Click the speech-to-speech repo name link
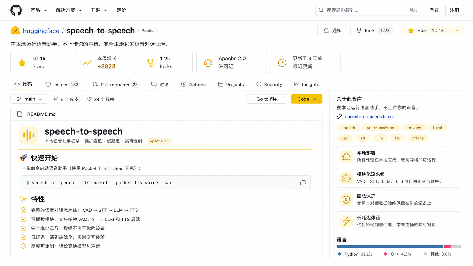This screenshot has width=473, height=266. pos(100,31)
